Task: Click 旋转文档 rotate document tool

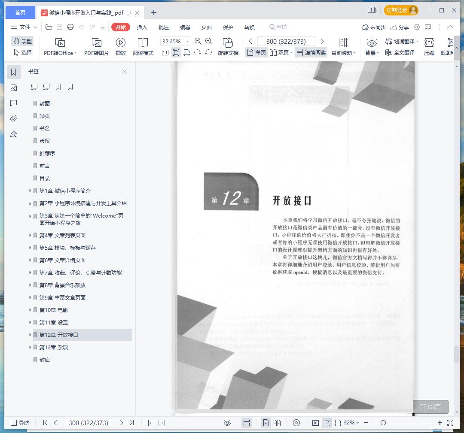Action: (228, 47)
